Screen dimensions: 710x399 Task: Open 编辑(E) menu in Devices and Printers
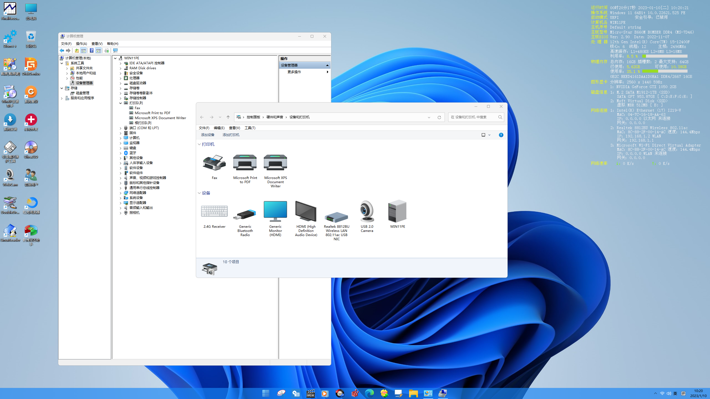click(x=219, y=128)
